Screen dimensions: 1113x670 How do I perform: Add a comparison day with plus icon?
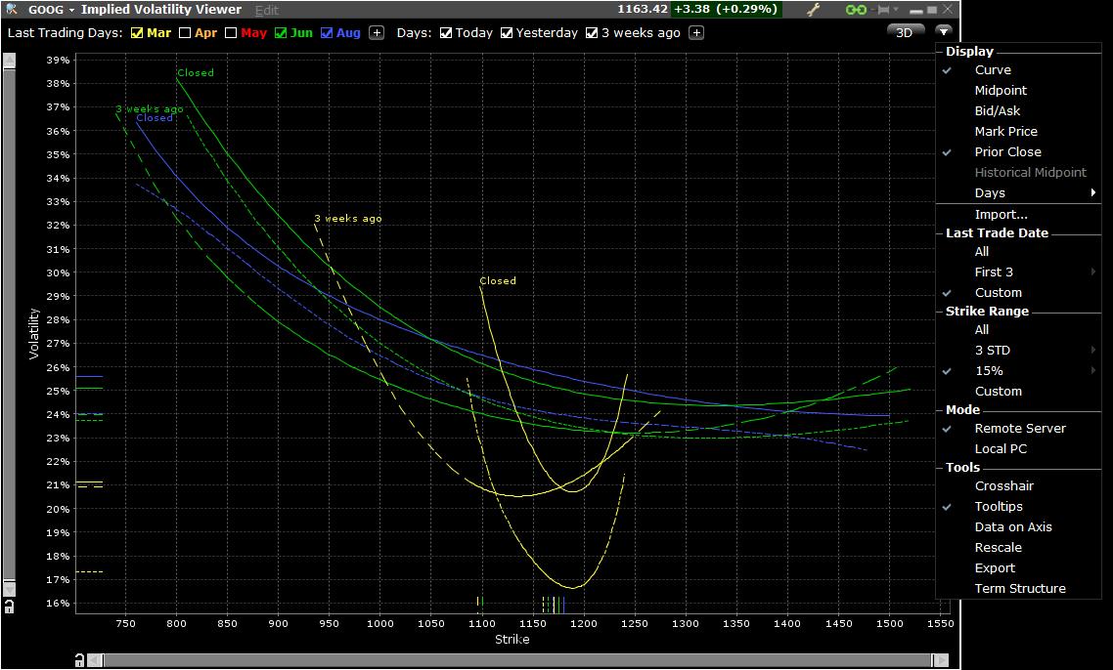[696, 32]
